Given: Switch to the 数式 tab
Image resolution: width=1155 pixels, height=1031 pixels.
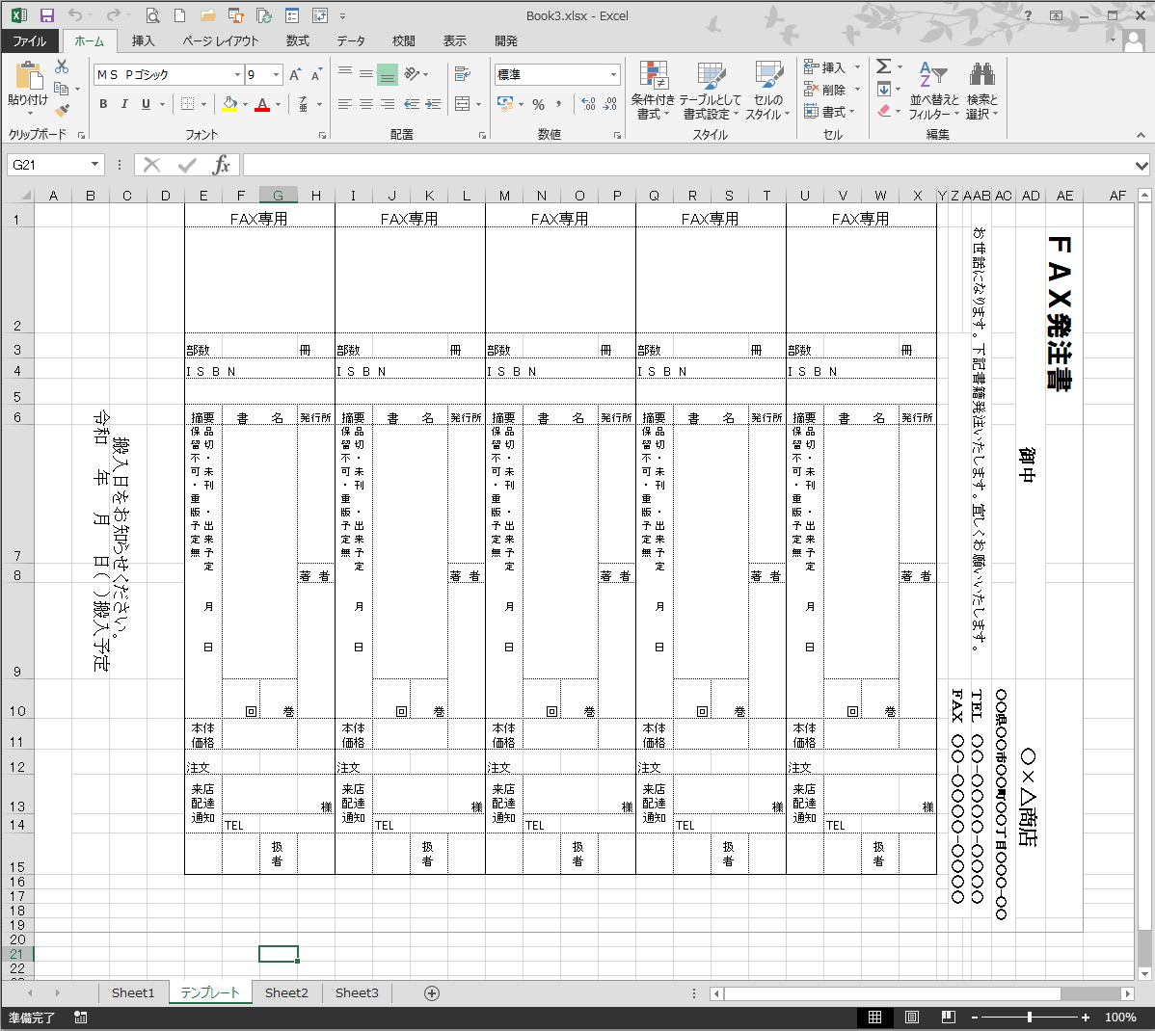Looking at the screenshot, I should coord(298,41).
